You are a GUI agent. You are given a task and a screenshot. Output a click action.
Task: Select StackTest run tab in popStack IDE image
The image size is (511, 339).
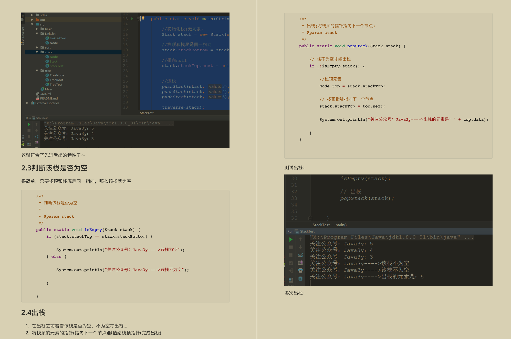[307, 231]
